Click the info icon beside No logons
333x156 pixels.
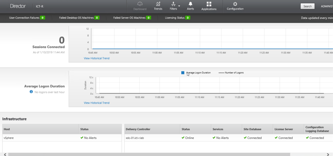(x=31, y=92)
